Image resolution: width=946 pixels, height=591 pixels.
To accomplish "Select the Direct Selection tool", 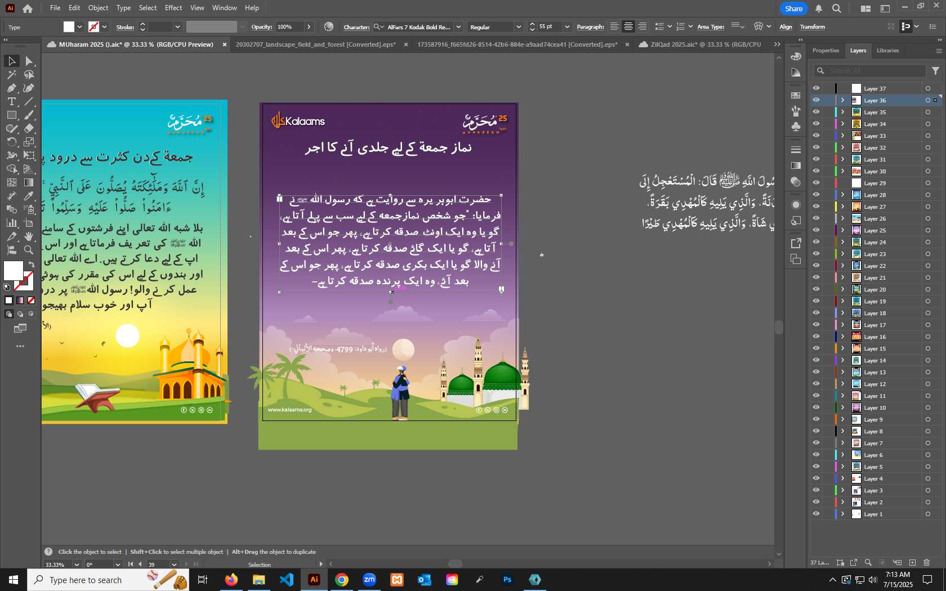I will pyautogui.click(x=29, y=61).
